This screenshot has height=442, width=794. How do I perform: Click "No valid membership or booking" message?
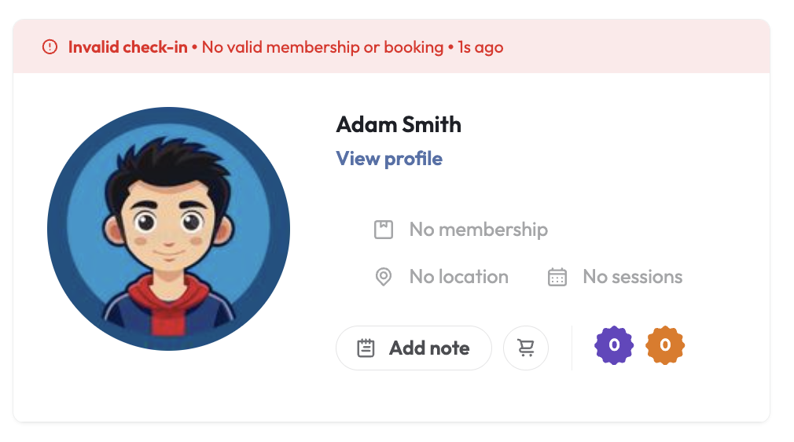(322, 47)
